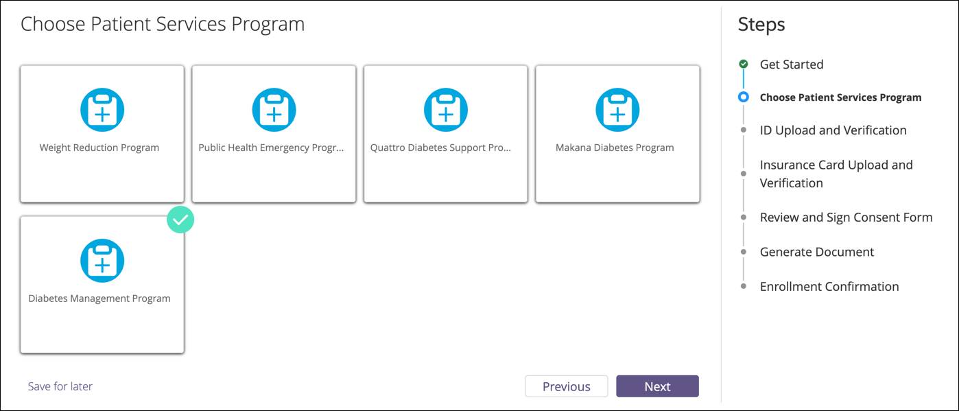Open the Get Started step
Image resolution: width=959 pixels, height=411 pixels.
[792, 64]
